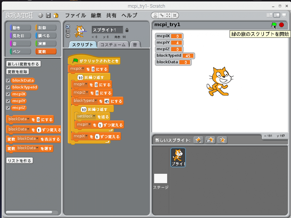291x218 pixels.
Task: Set sprite rotation style to don't rotate
Action: pos(68,36)
